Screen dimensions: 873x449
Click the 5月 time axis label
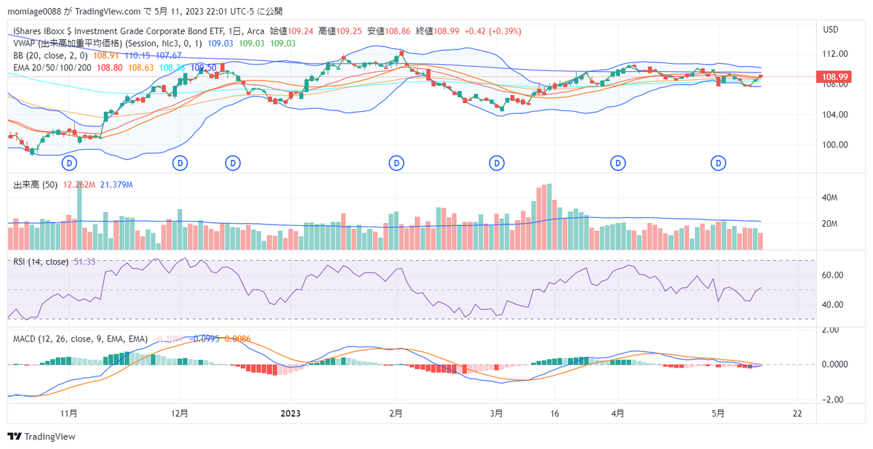(718, 413)
